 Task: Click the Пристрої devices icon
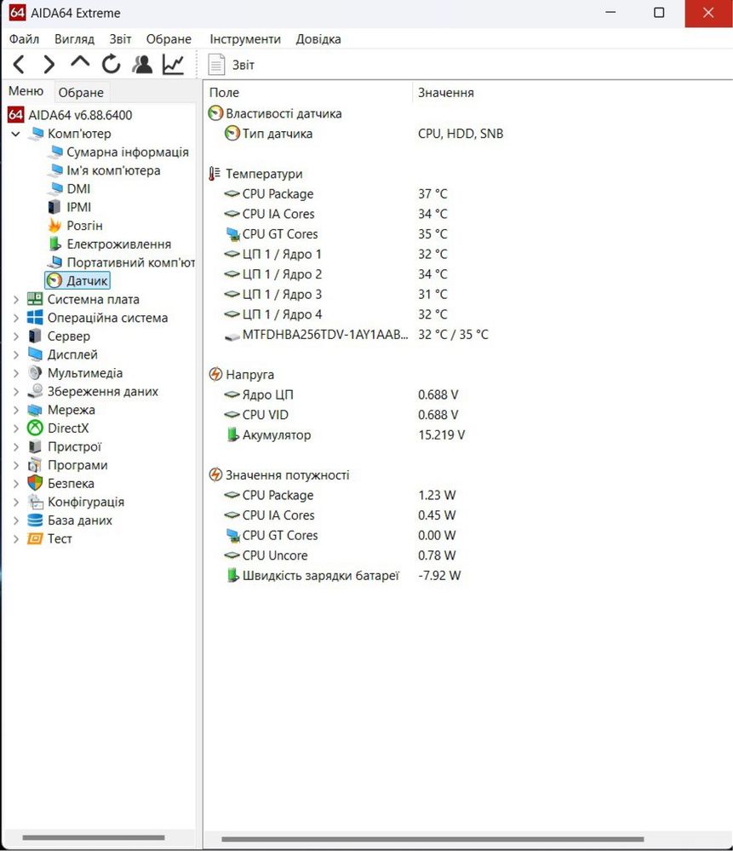pyautogui.click(x=35, y=446)
